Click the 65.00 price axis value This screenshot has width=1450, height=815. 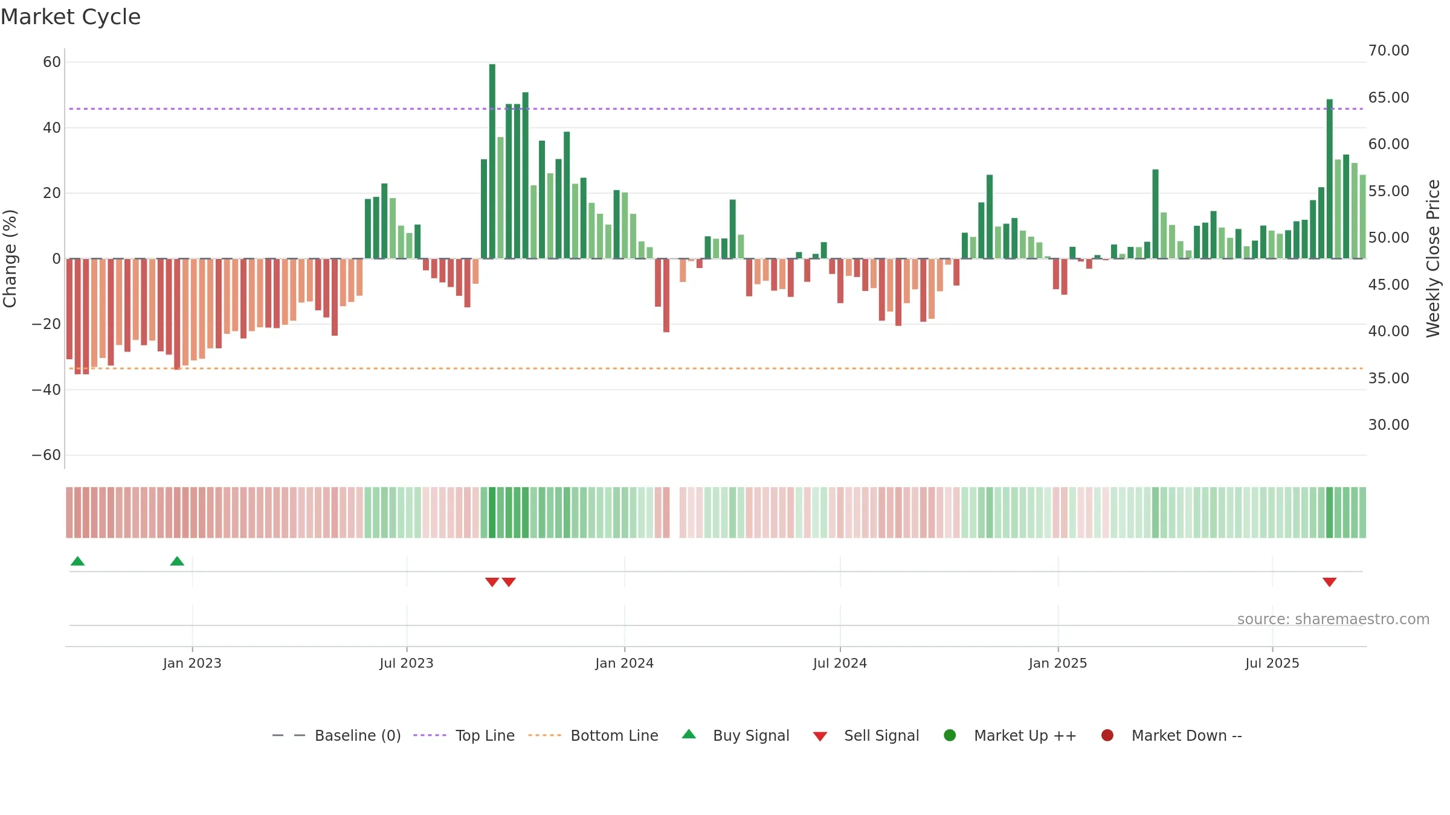1388,98
